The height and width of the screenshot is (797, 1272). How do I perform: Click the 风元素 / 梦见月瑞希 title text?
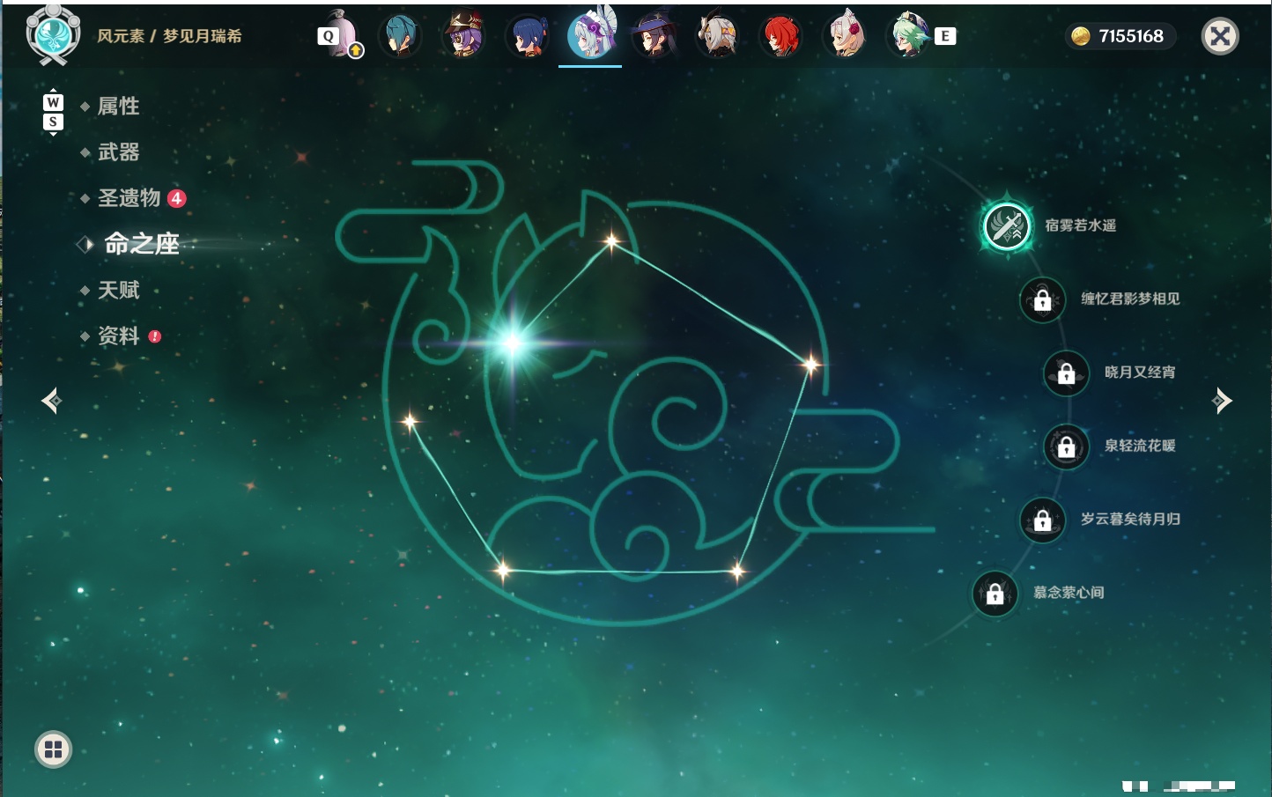click(169, 36)
